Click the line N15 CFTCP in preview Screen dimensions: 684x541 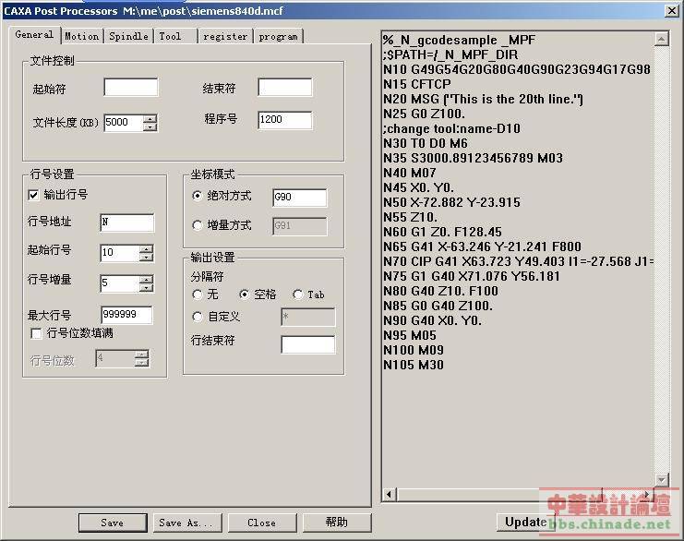(x=417, y=84)
